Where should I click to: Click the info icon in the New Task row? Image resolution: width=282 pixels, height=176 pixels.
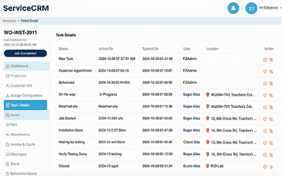pyautogui.click(x=265, y=60)
